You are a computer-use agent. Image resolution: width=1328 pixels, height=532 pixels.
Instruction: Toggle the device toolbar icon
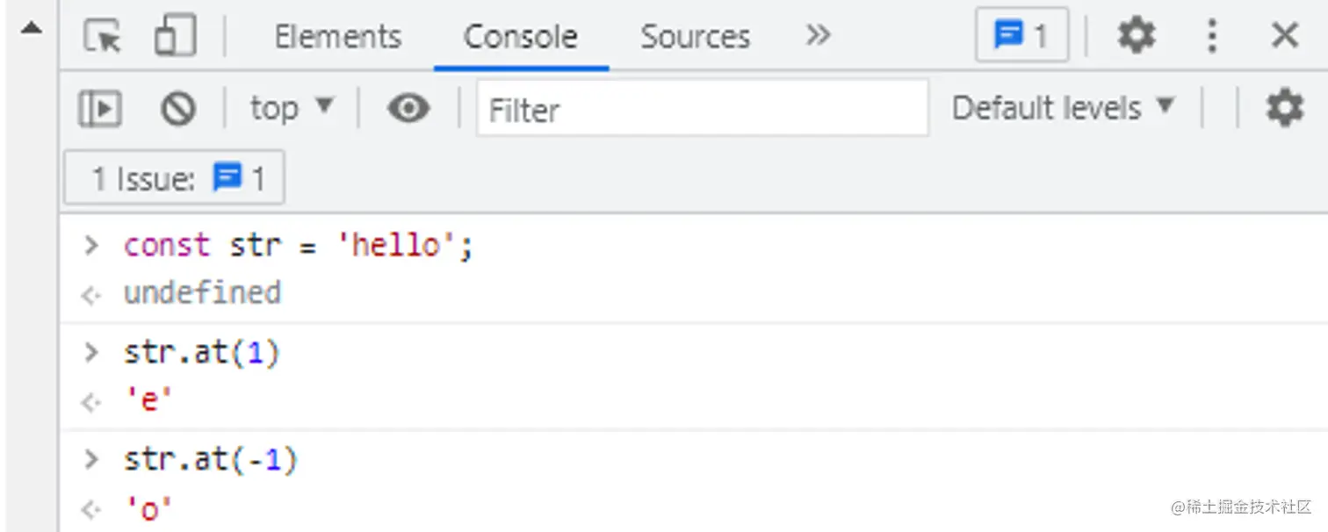pyautogui.click(x=174, y=37)
